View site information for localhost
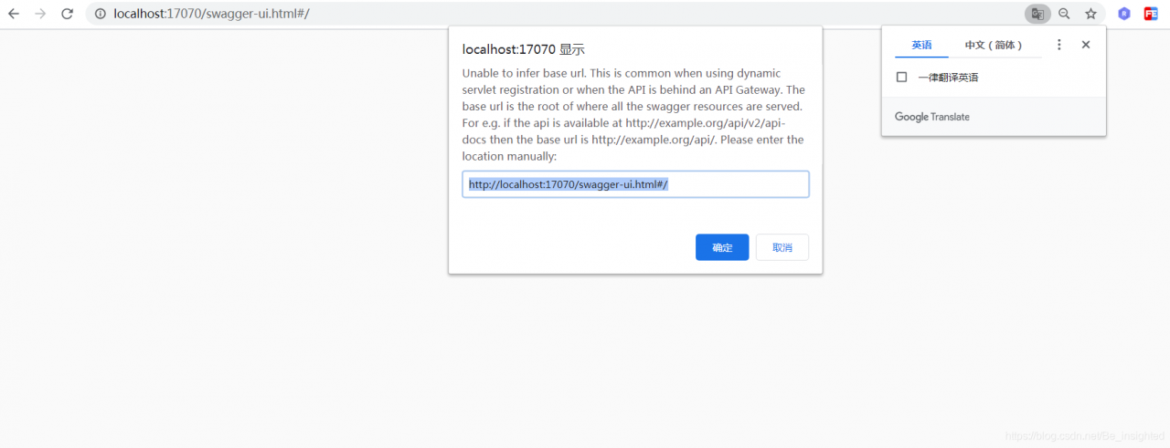This screenshot has width=1170, height=448. [x=101, y=14]
